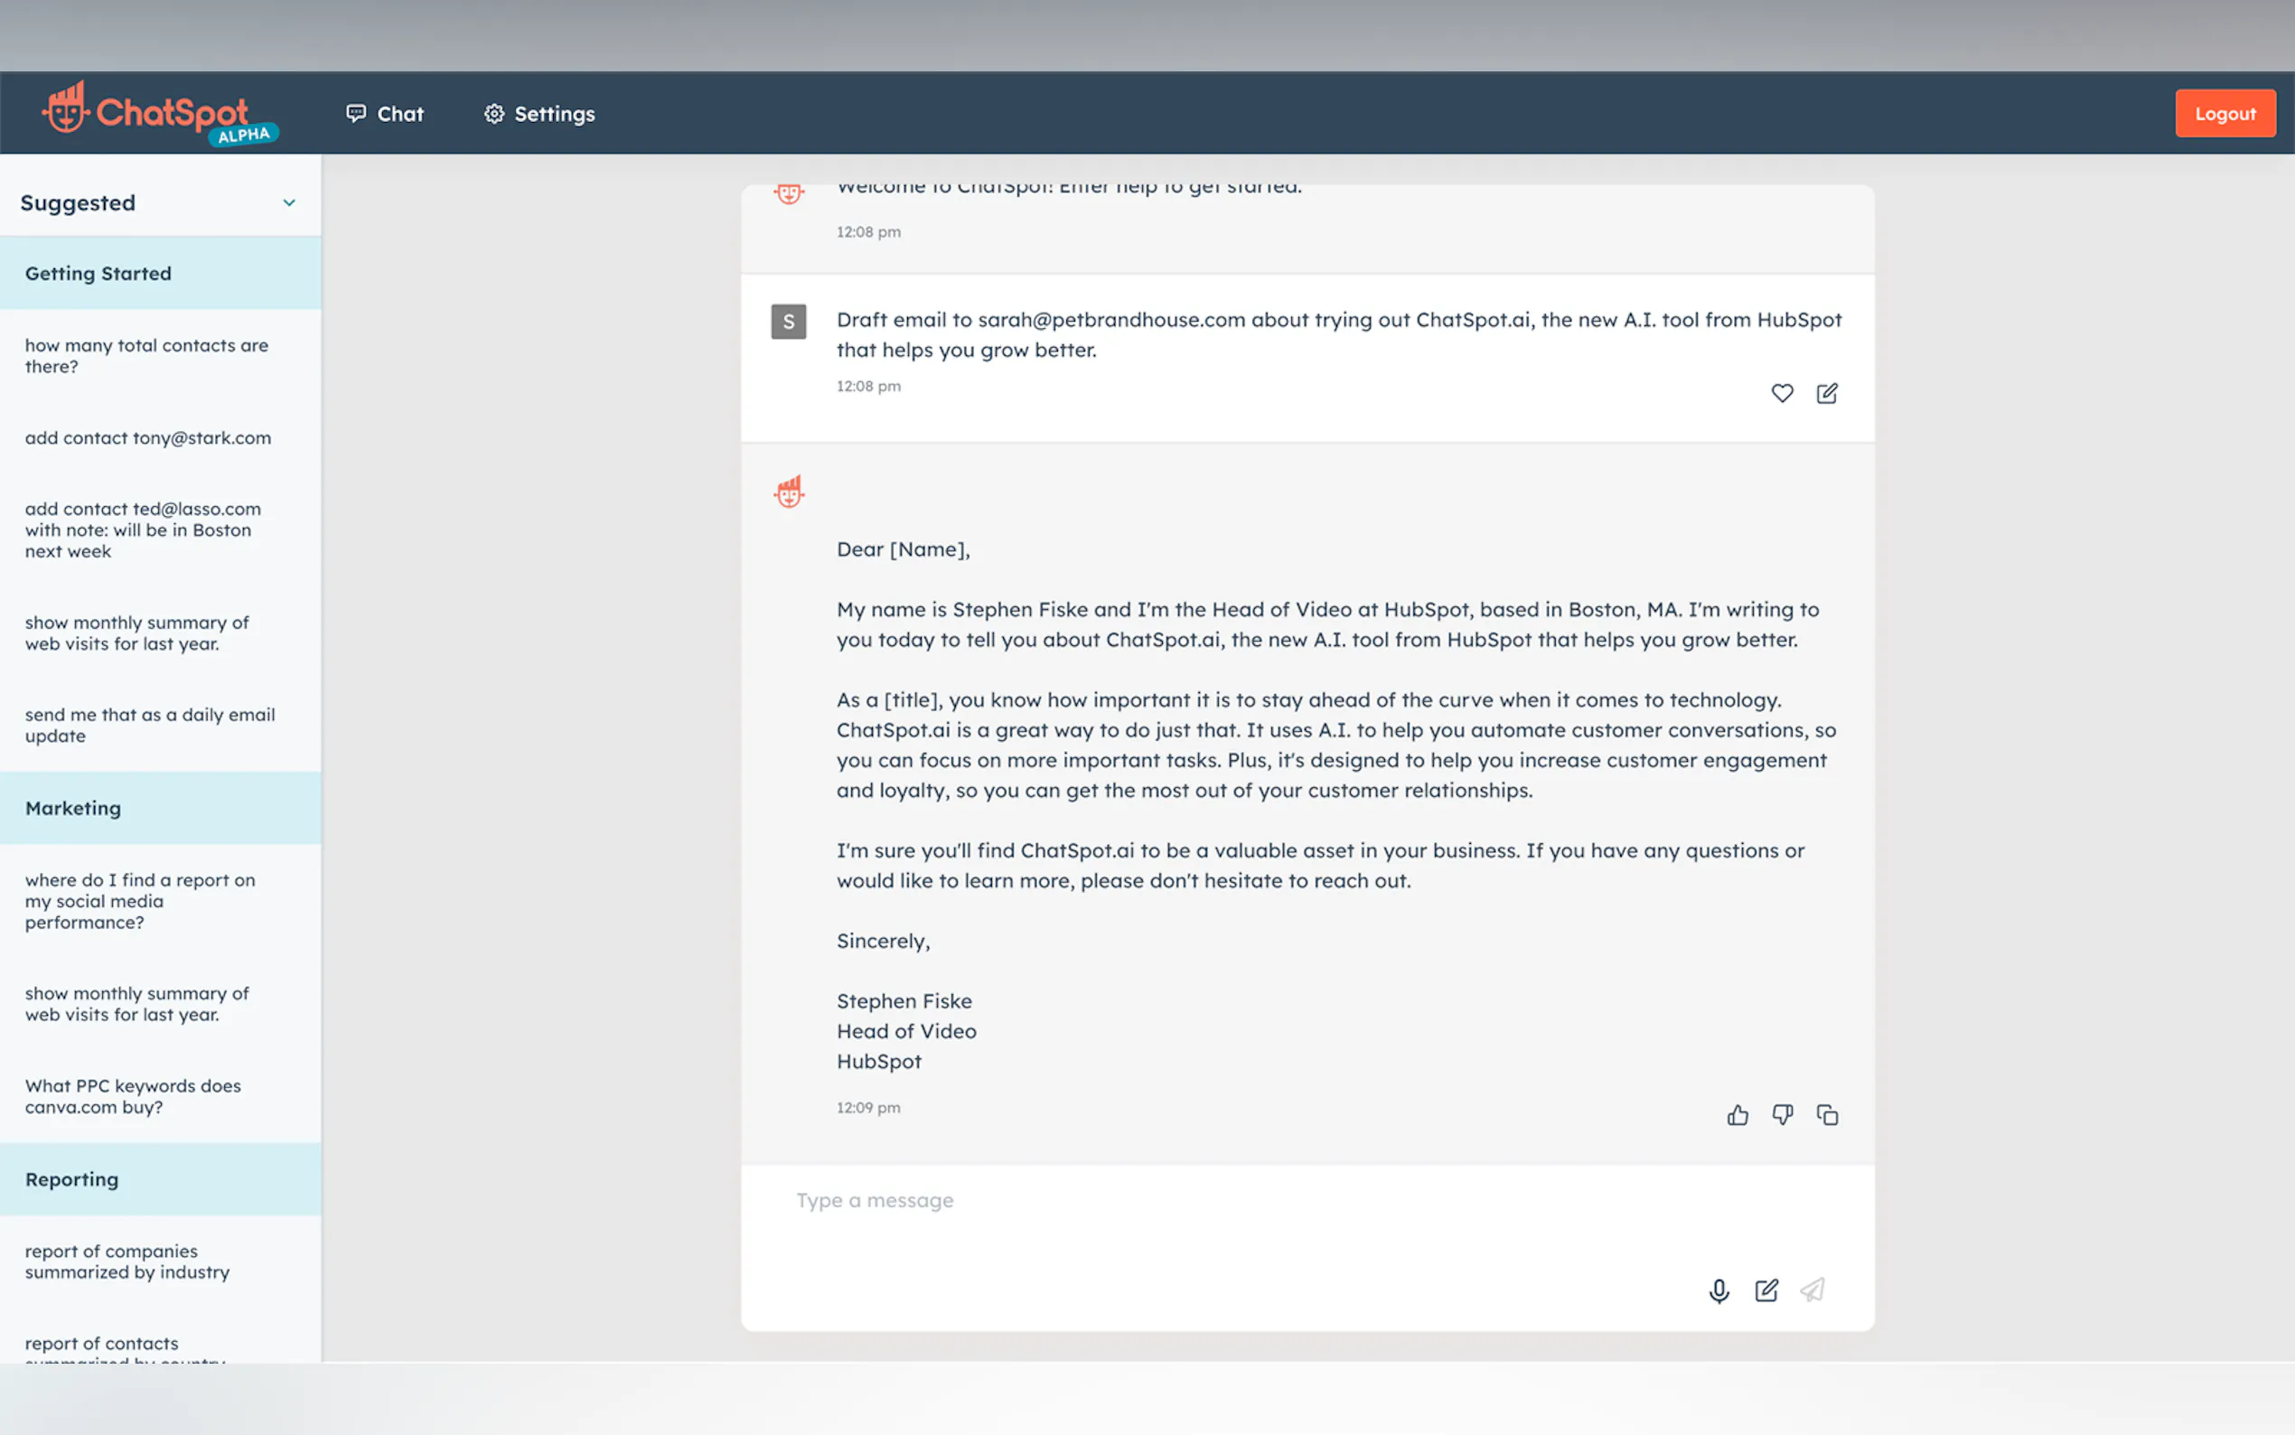Select 'What PPC keywords does canva.com buy?' prompt
The image size is (2295, 1435).
133,1096
